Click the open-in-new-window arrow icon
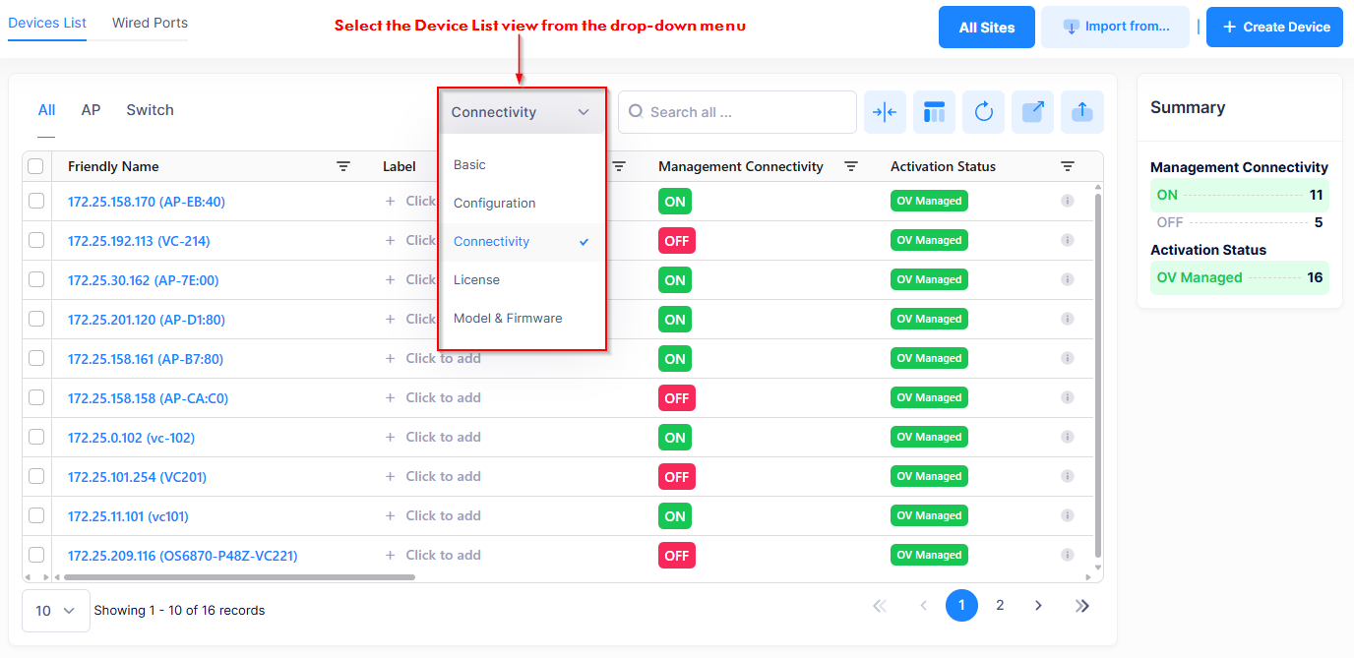The height and width of the screenshot is (658, 1354). coord(1032,112)
